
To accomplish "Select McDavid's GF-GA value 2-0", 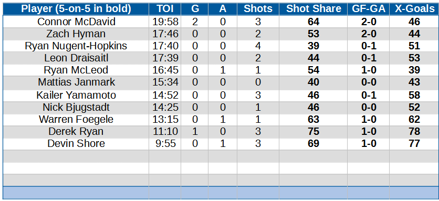I will click(369, 22).
